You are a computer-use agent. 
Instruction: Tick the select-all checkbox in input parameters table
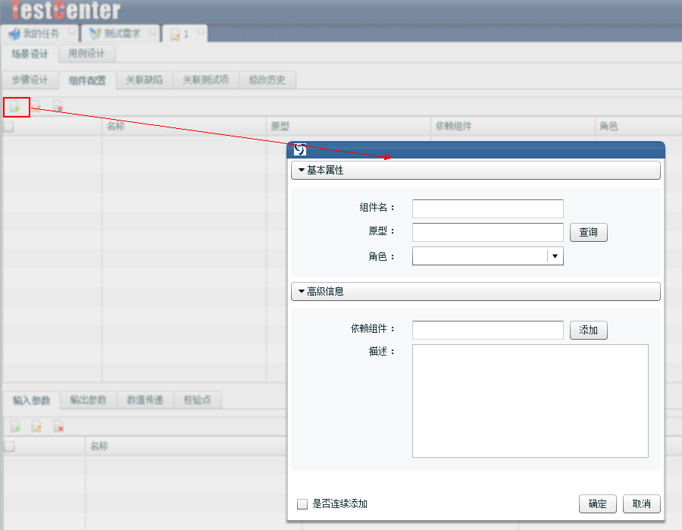click(9, 447)
